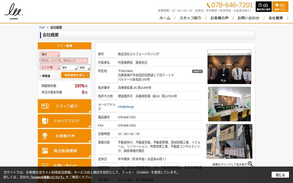Screen dimensions: 293x183
Task: Open ホーム in the top navigation
Action: (x=165, y=18)
